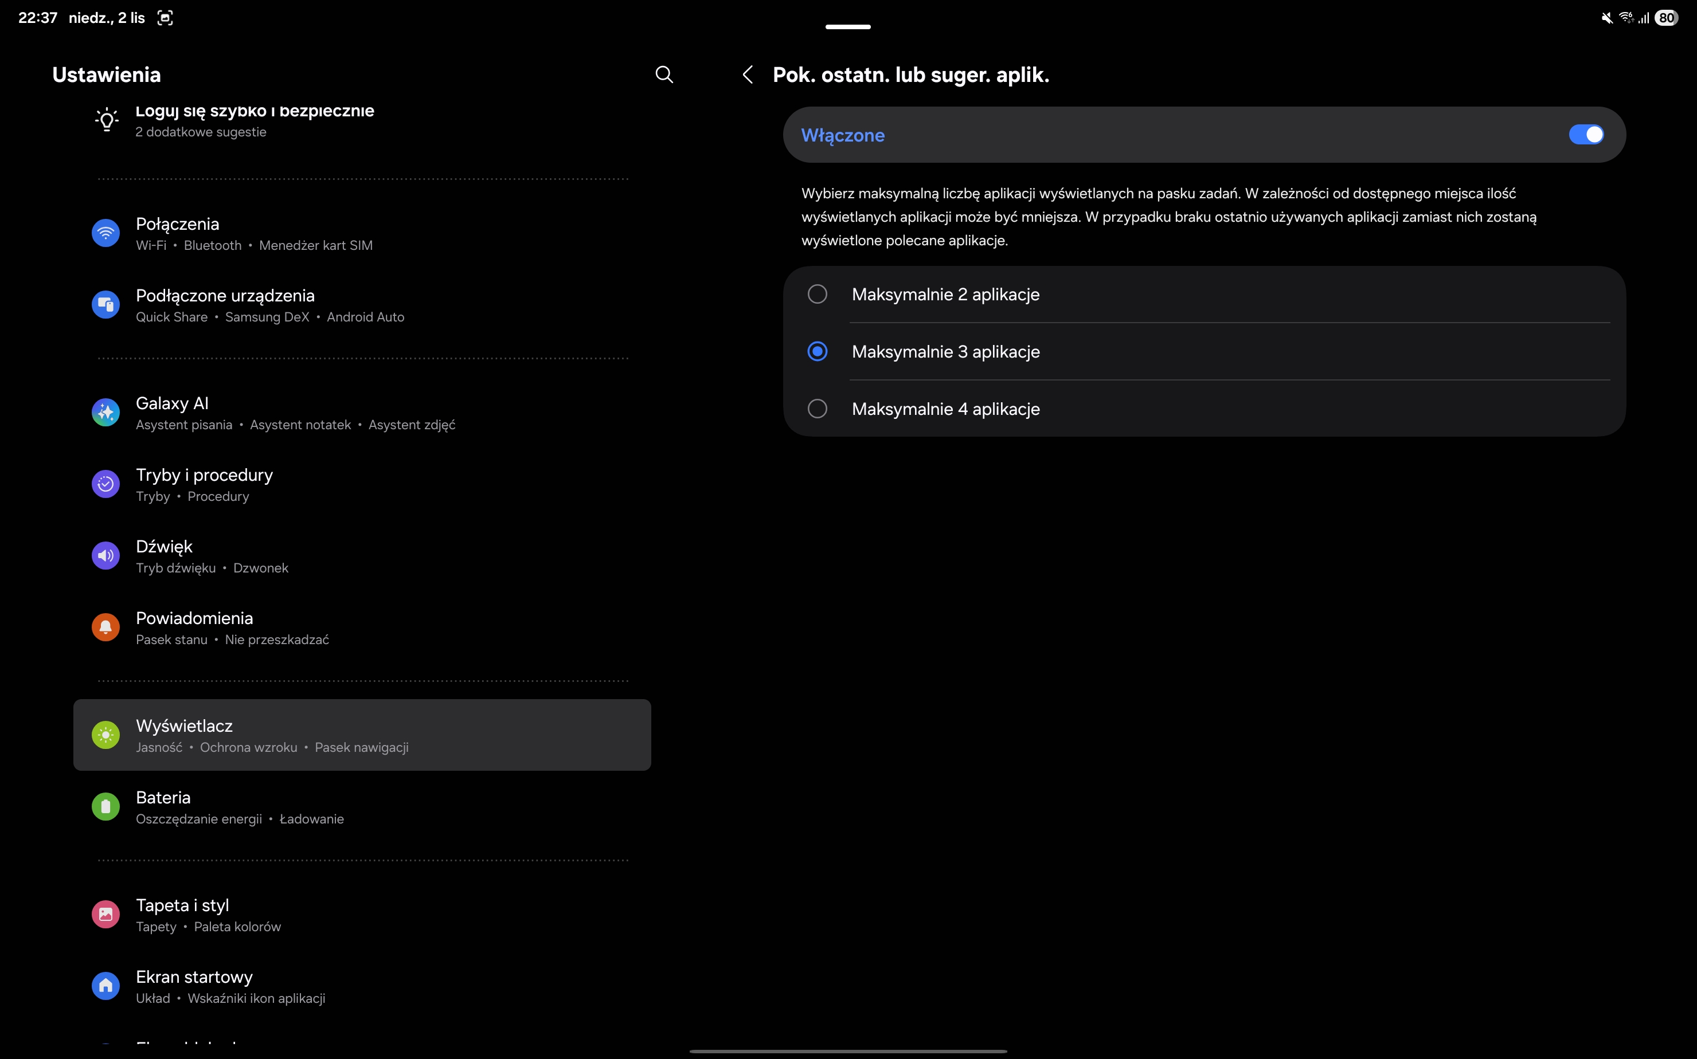
Task: Select Maksymalnie 2 aplikacje radio option
Action: click(x=817, y=294)
